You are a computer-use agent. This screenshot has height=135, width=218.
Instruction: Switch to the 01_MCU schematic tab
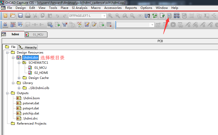tap(36, 35)
